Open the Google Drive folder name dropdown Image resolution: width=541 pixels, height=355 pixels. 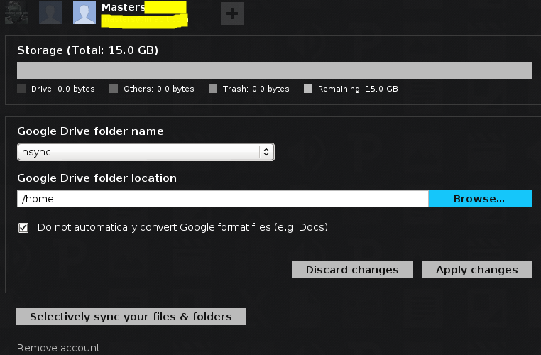pos(146,152)
